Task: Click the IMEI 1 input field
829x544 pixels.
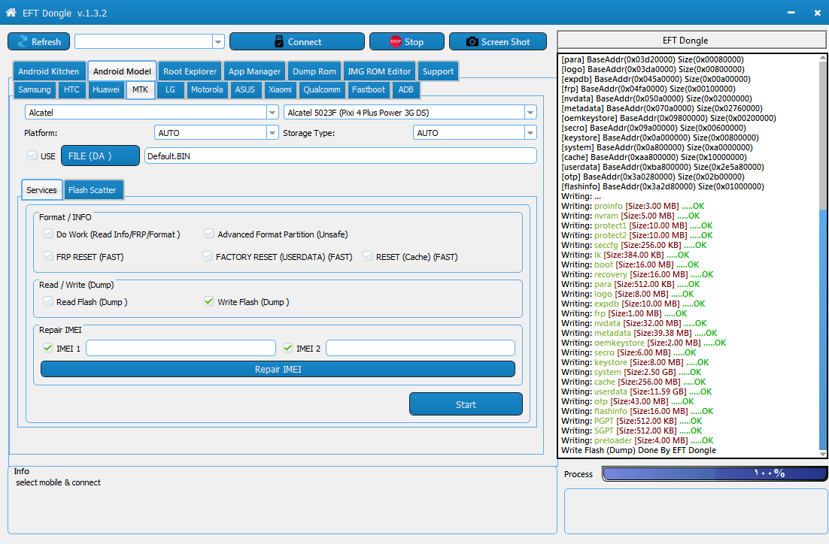Action: click(x=181, y=348)
